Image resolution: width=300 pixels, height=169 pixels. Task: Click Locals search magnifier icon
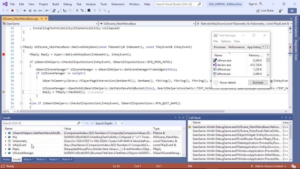click(x=79, y=123)
